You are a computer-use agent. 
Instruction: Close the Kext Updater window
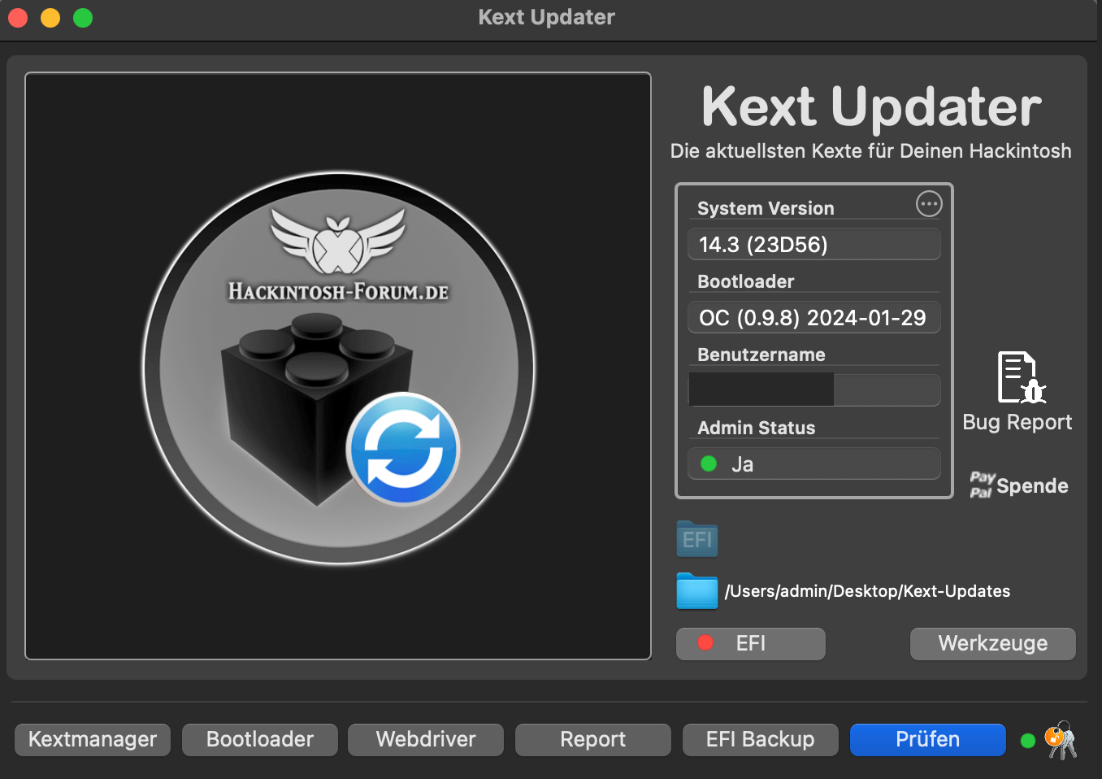click(x=18, y=17)
